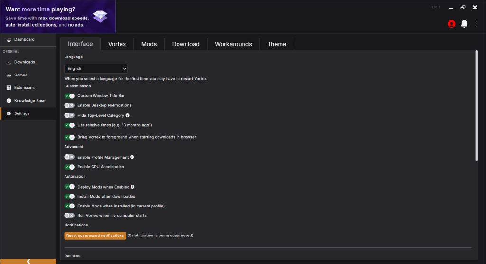The width and height of the screenshot is (486, 264).
Task: Click info icon beside Deploy Mods when Enabled
Action: pos(133,187)
